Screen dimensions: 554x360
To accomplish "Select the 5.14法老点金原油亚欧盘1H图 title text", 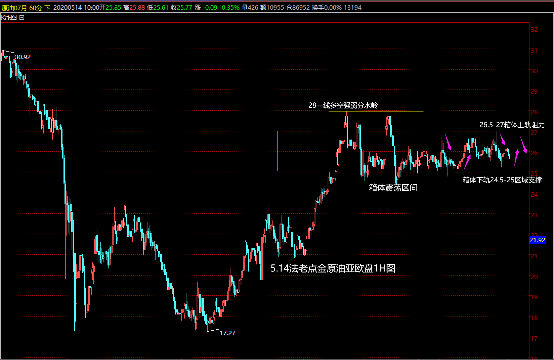I will click(333, 268).
